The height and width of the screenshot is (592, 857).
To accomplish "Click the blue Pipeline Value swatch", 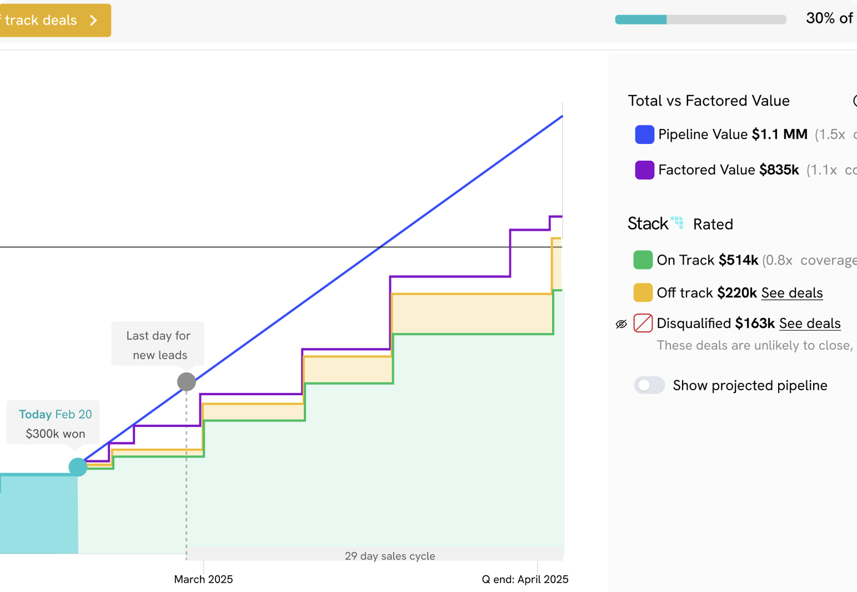I will pyautogui.click(x=644, y=135).
